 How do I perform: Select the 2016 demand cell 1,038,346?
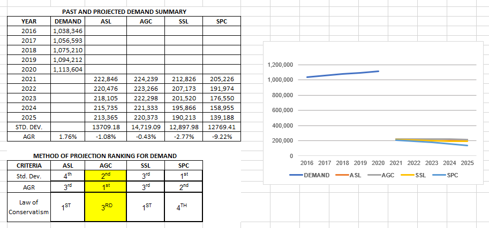click(67, 31)
